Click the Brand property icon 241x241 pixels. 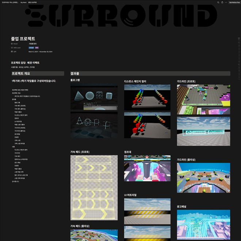pos(12,44)
